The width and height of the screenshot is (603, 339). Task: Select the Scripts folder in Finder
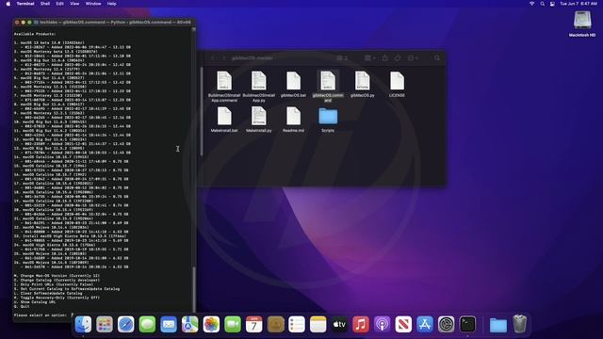[x=328, y=120]
